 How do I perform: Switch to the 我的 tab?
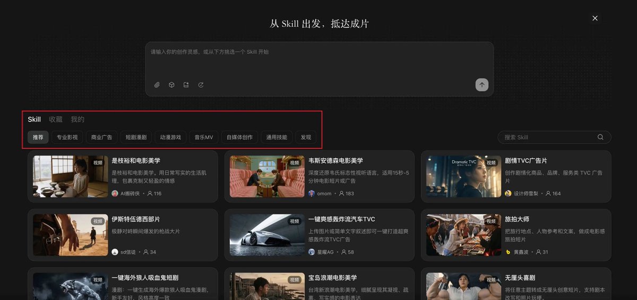point(78,120)
